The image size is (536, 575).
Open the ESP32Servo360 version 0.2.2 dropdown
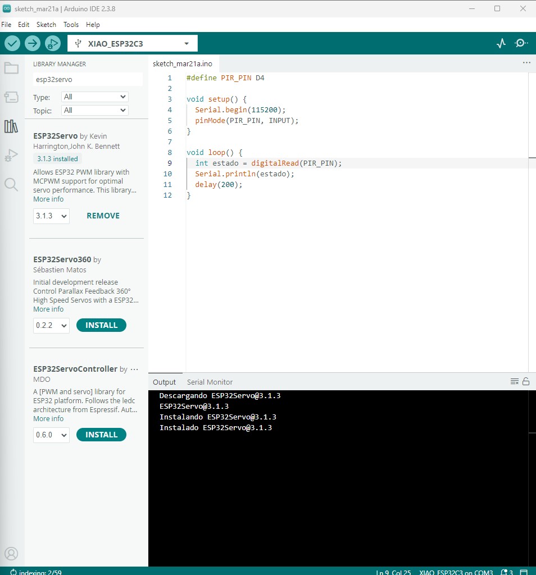coord(51,325)
